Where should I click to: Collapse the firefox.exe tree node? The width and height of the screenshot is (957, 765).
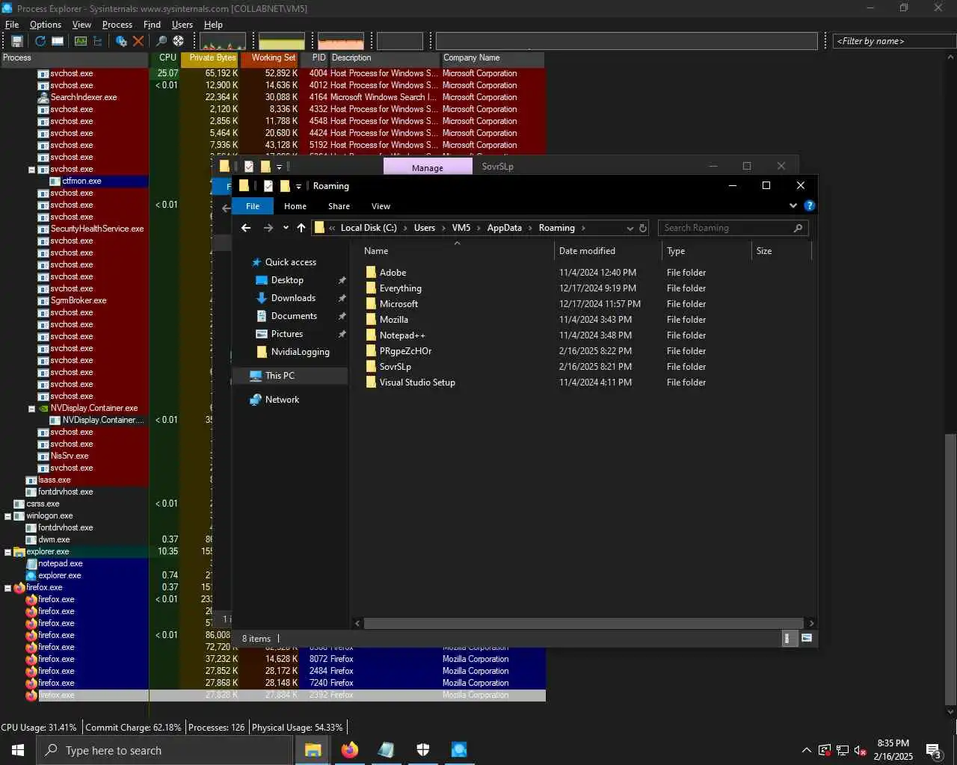pos(7,588)
